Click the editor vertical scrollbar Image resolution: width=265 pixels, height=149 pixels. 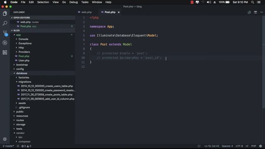click(x=263, y=62)
